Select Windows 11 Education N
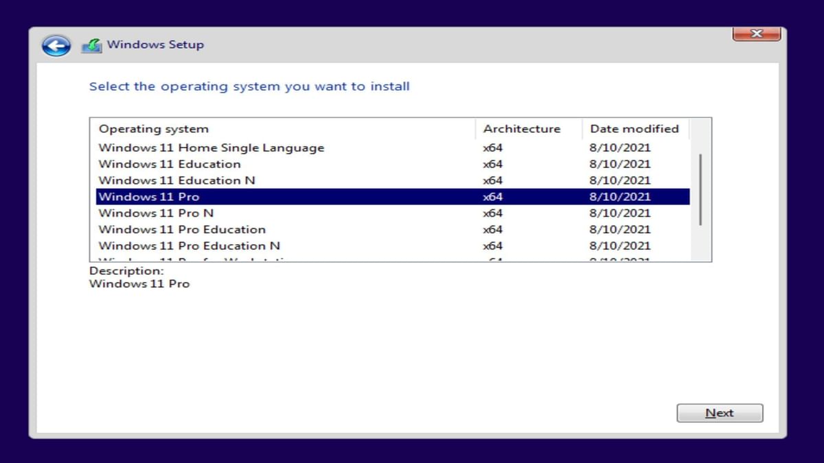 177,180
